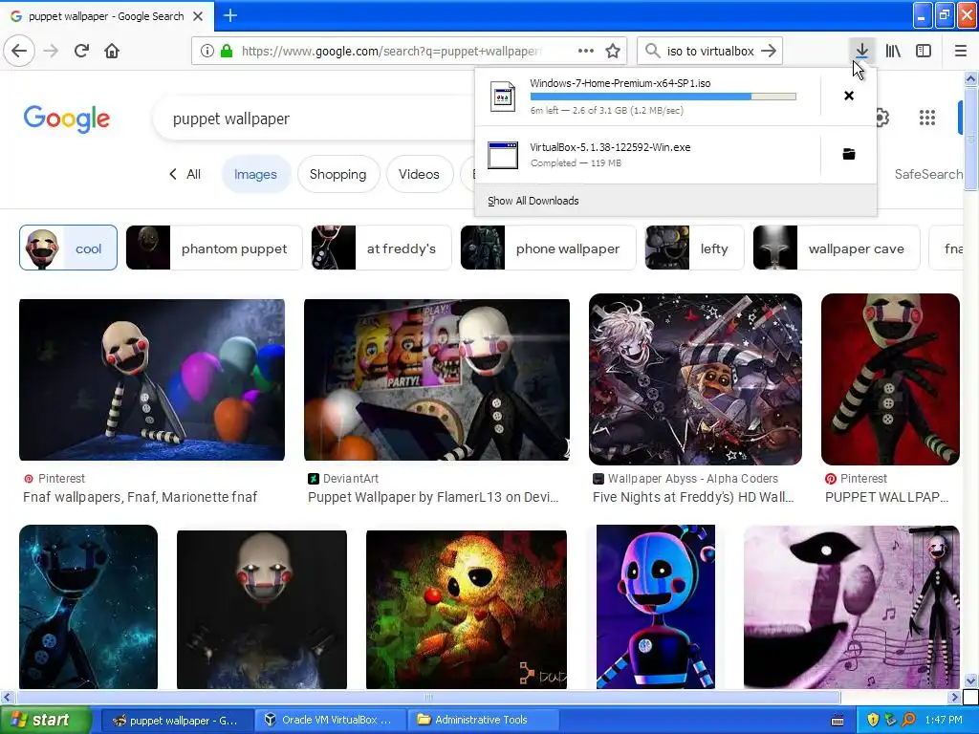The height and width of the screenshot is (734, 979).
Task: Click the Windows 7 ISO file icon
Action: (503, 97)
